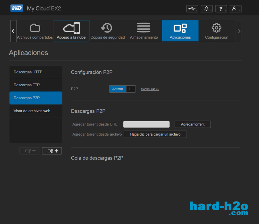Viewport: 259px width, 224px height.
Task: Click the Agregar torrent button
Action: (193, 124)
